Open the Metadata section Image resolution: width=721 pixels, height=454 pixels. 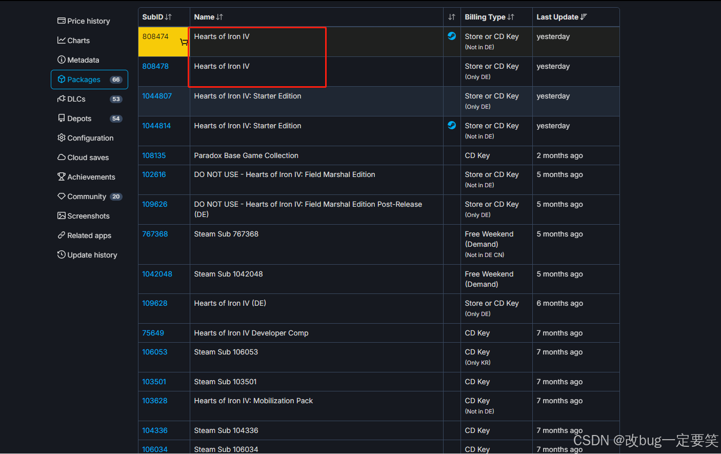(x=78, y=60)
